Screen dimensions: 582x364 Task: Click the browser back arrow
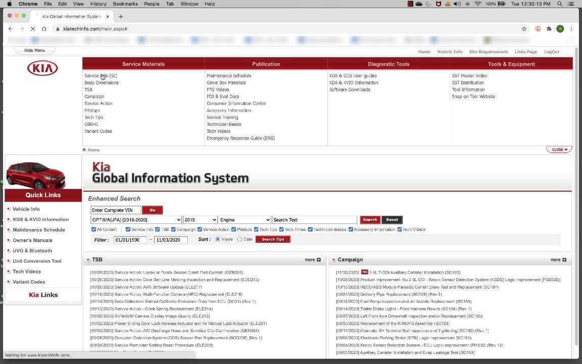click(11, 29)
